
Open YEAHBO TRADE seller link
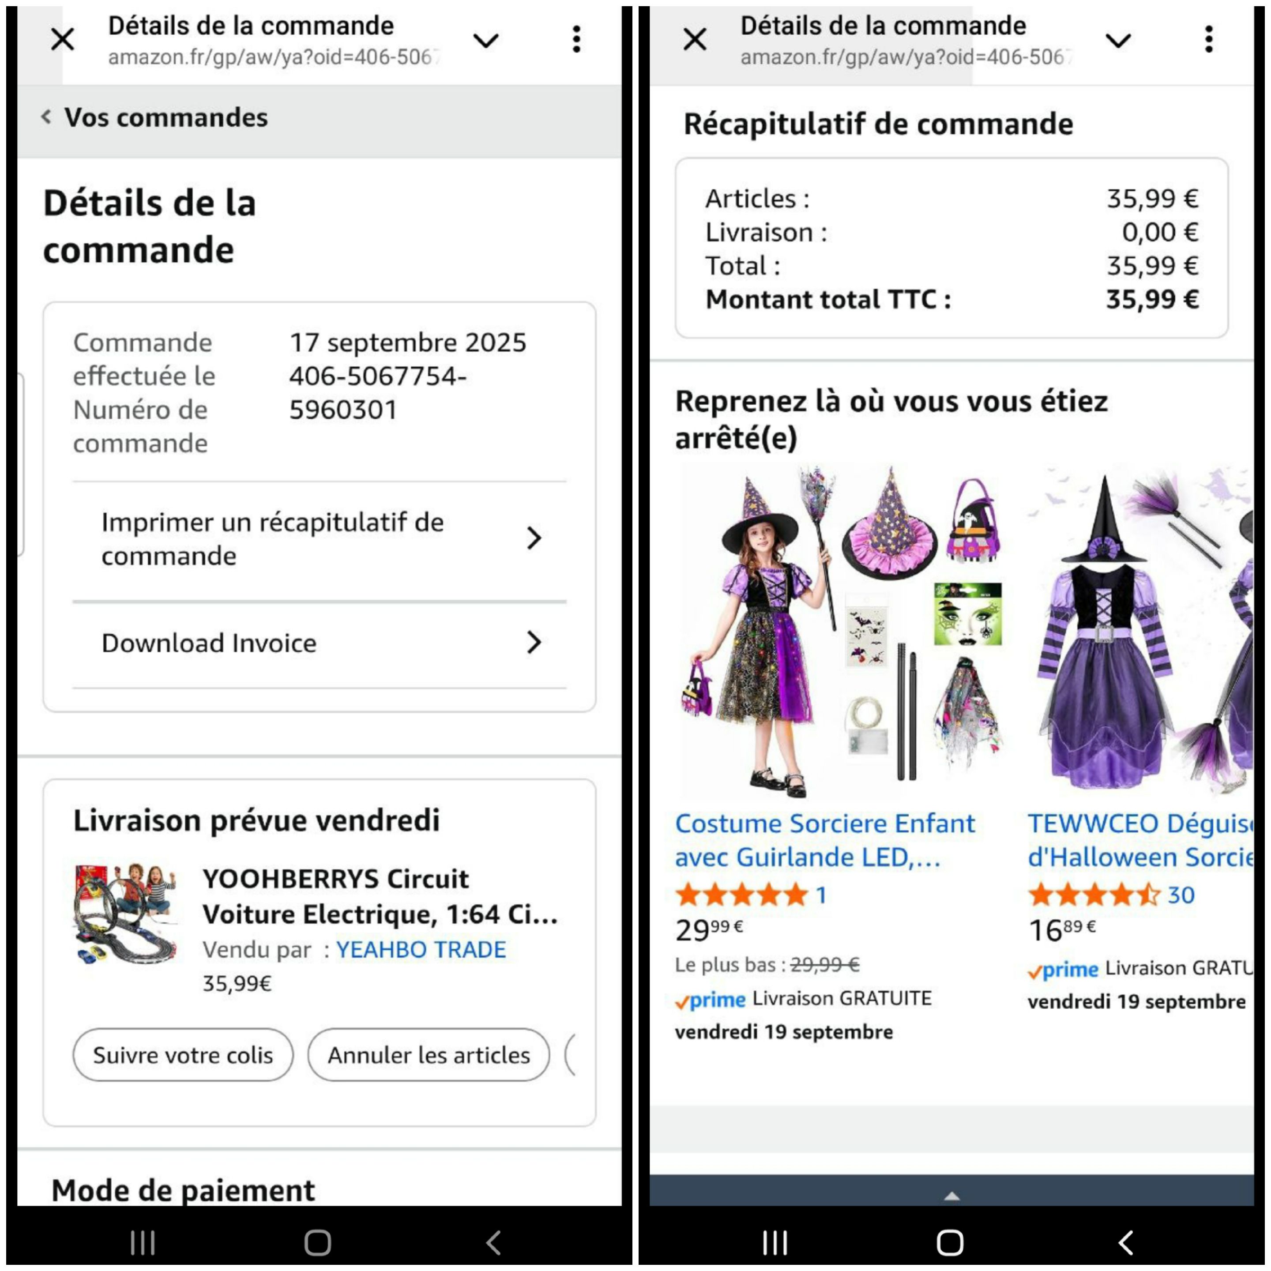pyautogui.click(x=421, y=949)
